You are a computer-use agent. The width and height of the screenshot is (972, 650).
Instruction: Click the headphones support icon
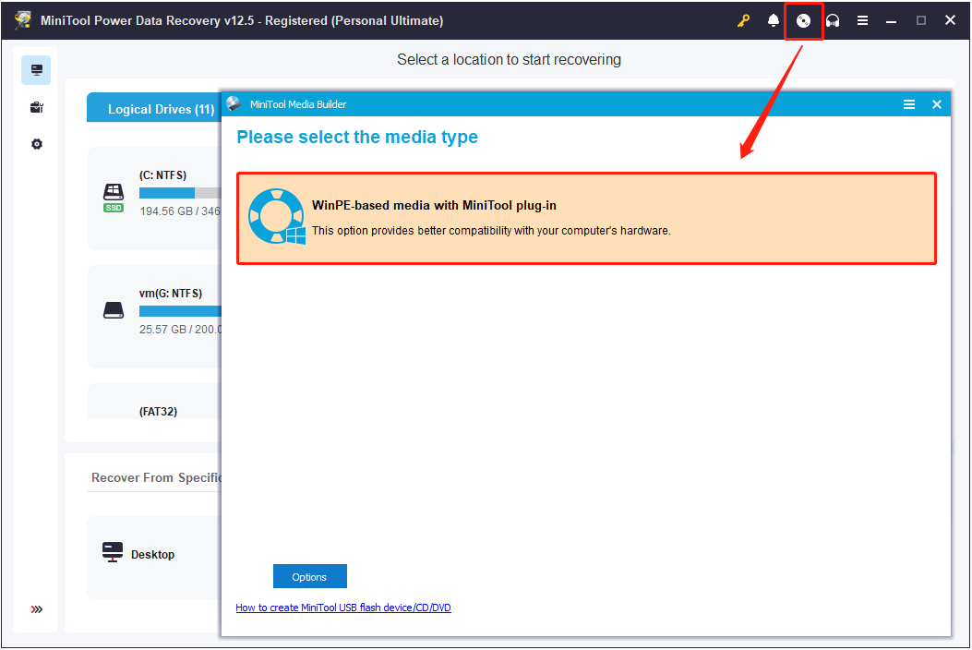(x=833, y=20)
